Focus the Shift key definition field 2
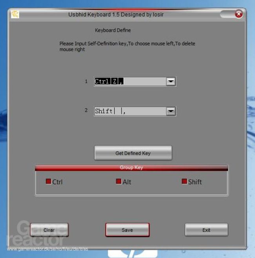This screenshot has height=258, width=255. point(130,111)
